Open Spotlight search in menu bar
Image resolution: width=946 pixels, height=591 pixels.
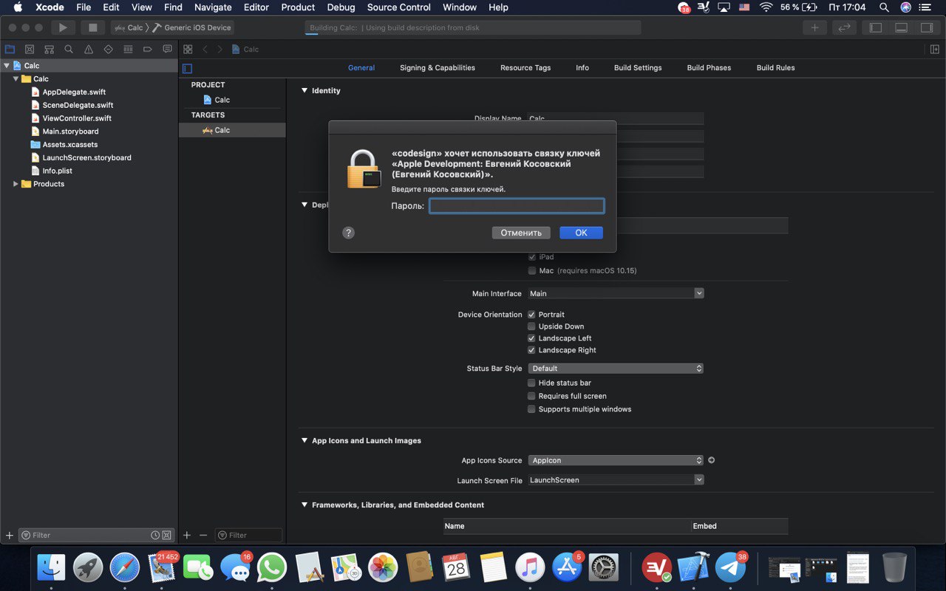[x=884, y=7]
